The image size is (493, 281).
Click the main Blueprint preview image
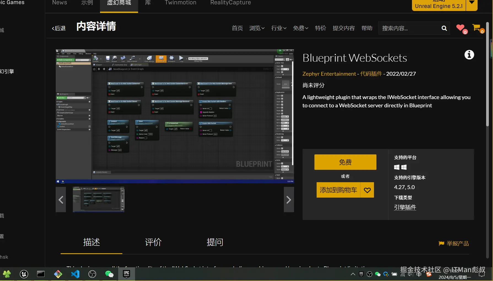pos(175,116)
